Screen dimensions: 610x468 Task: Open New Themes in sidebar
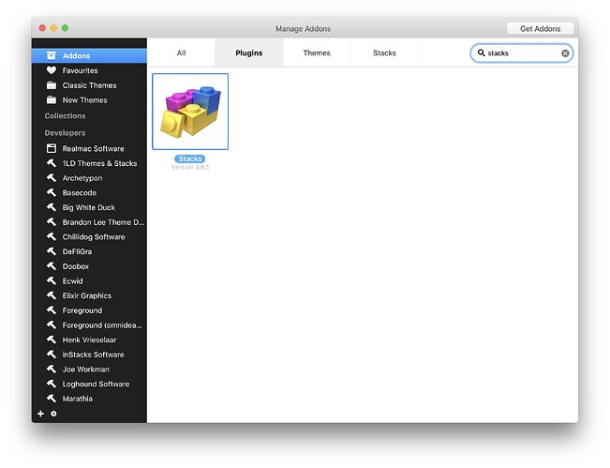coord(89,100)
